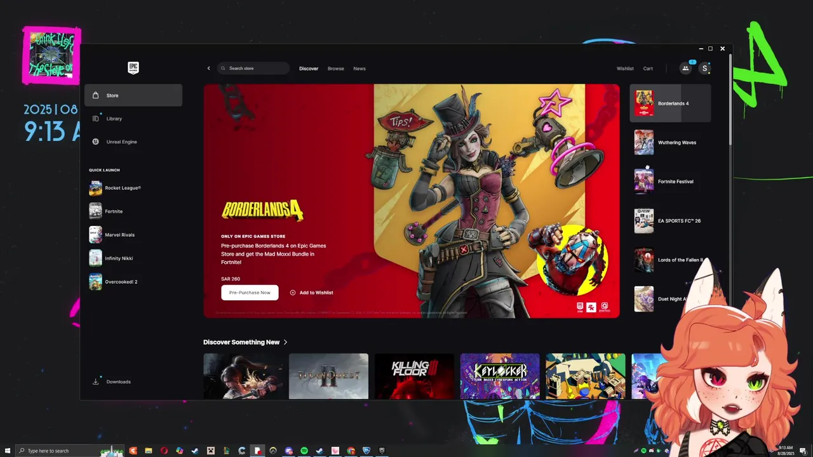Open Chrome from the Windows taskbar
This screenshot has width=813, height=457.
tap(351, 451)
